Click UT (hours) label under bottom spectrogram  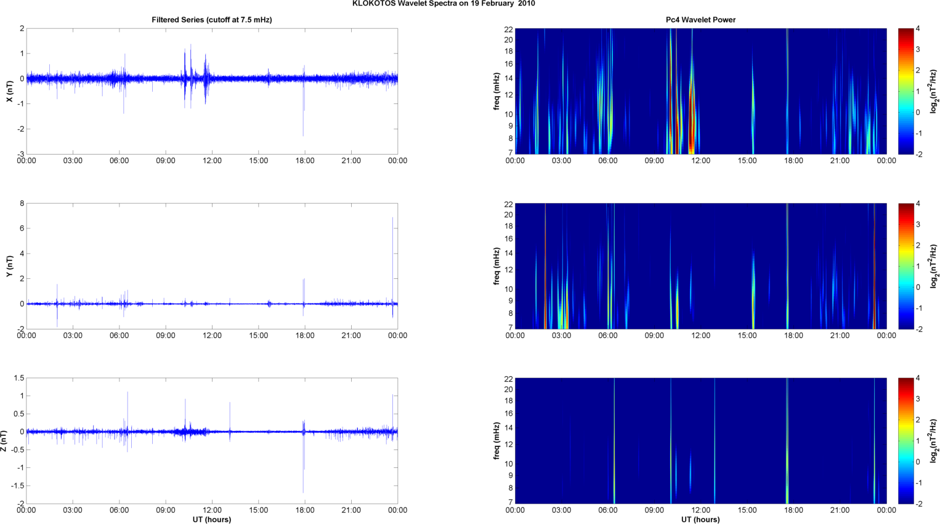[x=700, y=520]
